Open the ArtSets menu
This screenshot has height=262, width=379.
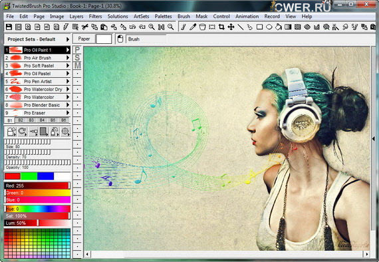click(x=142, y=17)
